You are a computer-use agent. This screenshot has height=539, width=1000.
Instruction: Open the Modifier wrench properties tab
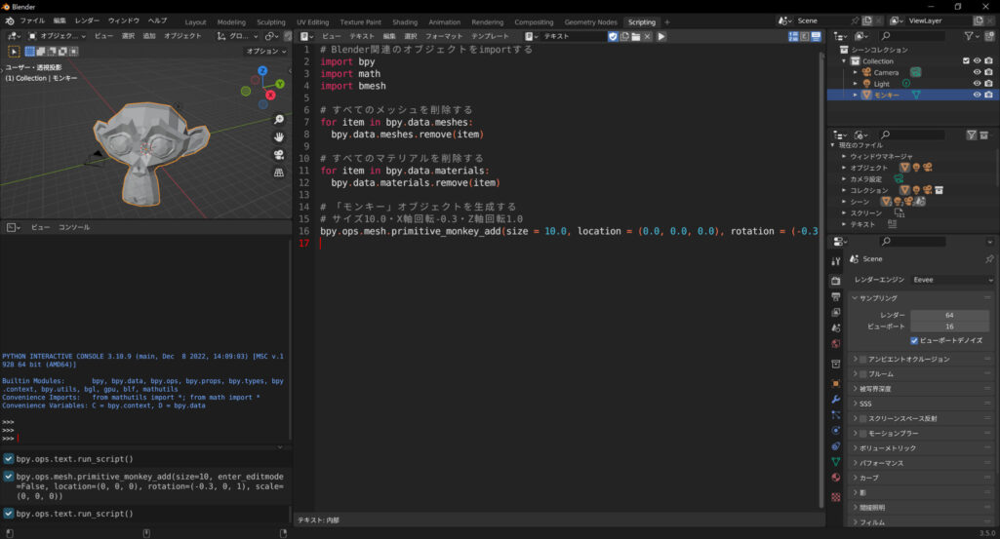pos(836,400)
